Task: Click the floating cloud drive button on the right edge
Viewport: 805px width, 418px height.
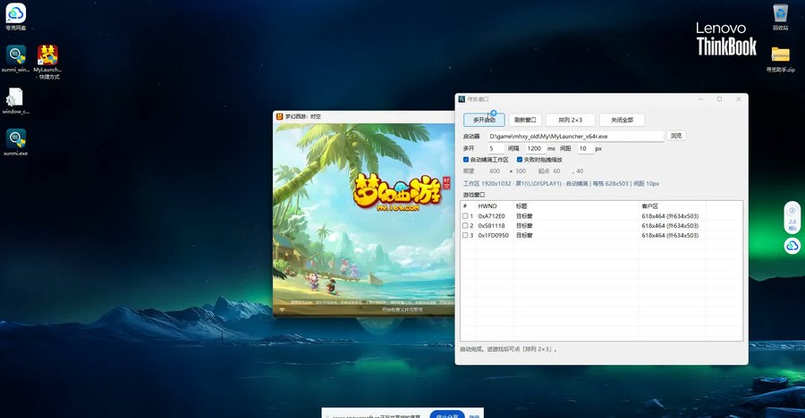Action: (x=792, y=246)
